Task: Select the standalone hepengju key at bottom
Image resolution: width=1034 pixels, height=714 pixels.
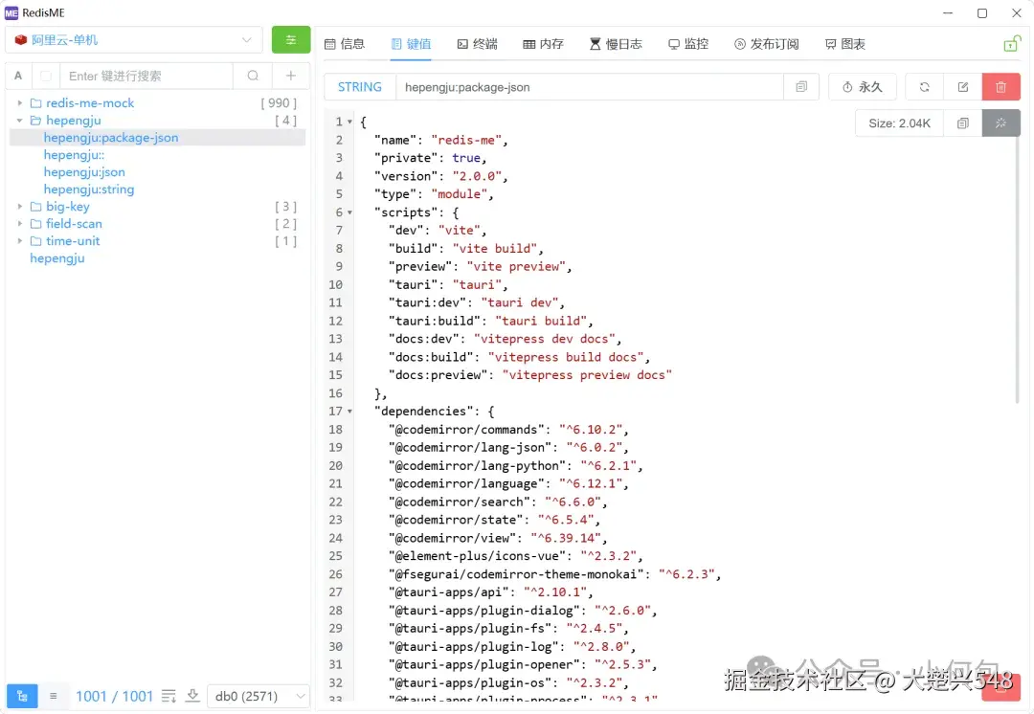Action: (x=57, y=258)
